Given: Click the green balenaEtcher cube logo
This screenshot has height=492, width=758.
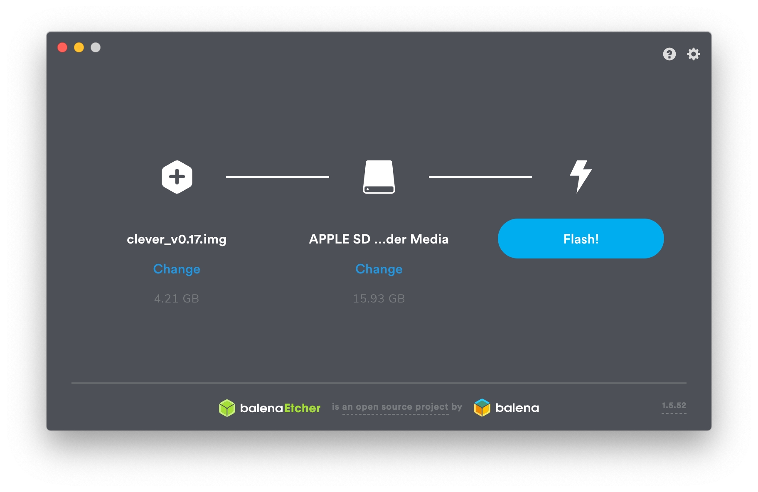Looking at the screenshot, I should [227, 408].
